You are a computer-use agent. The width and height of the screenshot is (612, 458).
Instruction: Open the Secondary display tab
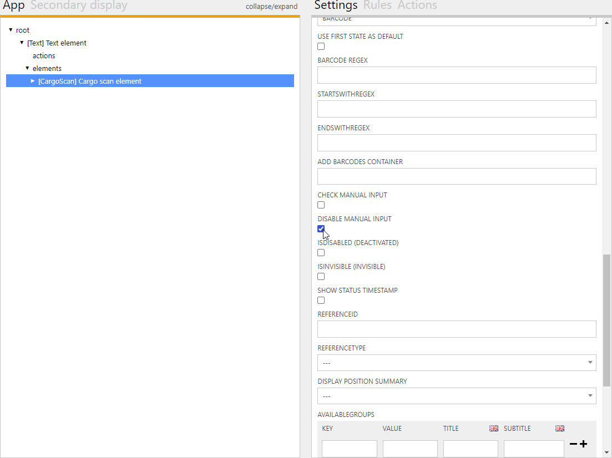[78, 6]
